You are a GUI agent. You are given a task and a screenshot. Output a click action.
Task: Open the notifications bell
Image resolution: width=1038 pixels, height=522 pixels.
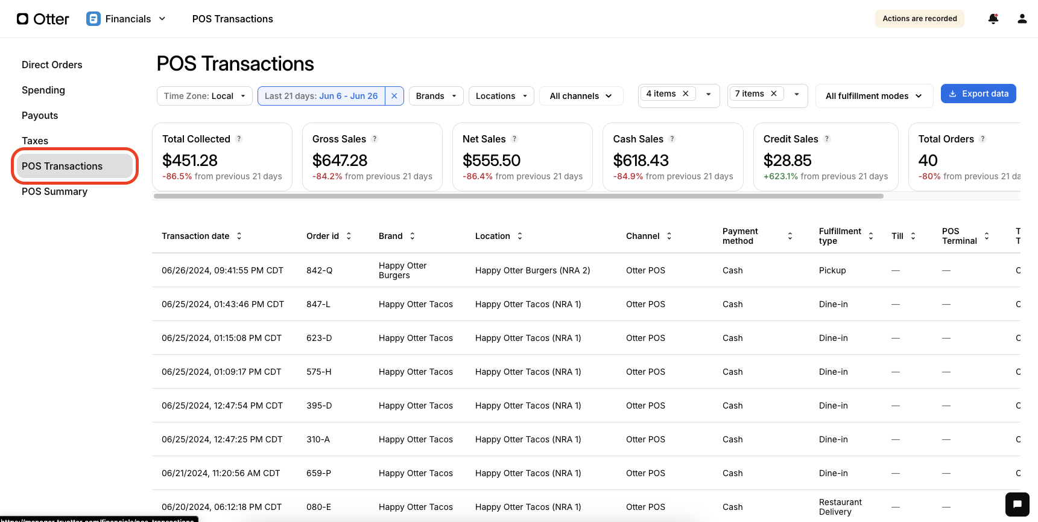point(993,19)
